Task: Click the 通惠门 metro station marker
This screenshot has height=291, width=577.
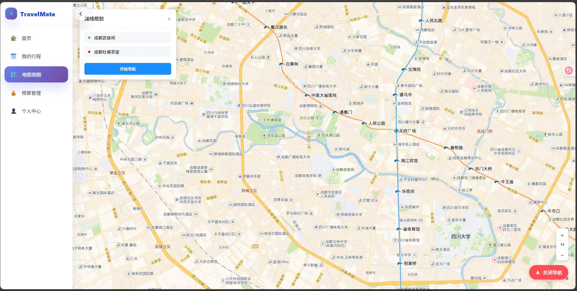Action: point(335,112)
